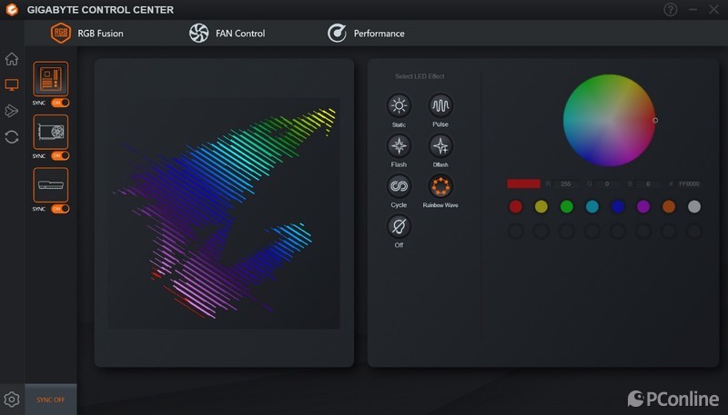Switch to Performance tab
The image size is (728, 415).
(366, 34)
